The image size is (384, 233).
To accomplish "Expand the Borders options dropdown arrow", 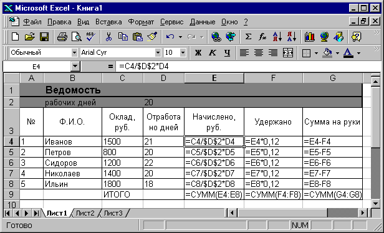I will 316,53.
